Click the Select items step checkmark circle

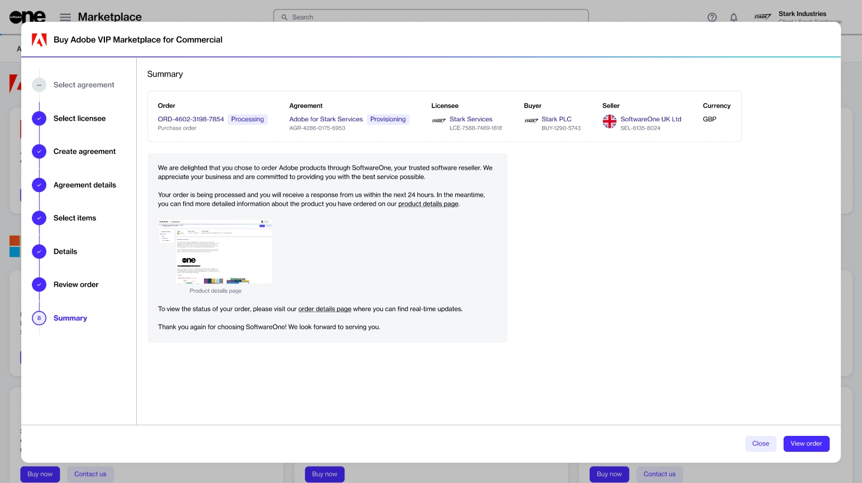tap(39, 218)
